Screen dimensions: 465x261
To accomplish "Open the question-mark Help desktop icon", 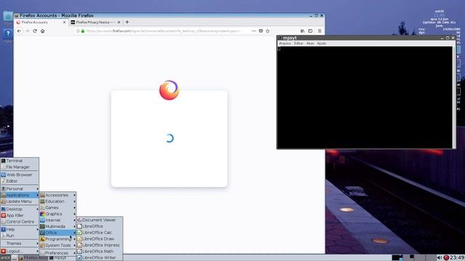I will click(x=8, y=34).
